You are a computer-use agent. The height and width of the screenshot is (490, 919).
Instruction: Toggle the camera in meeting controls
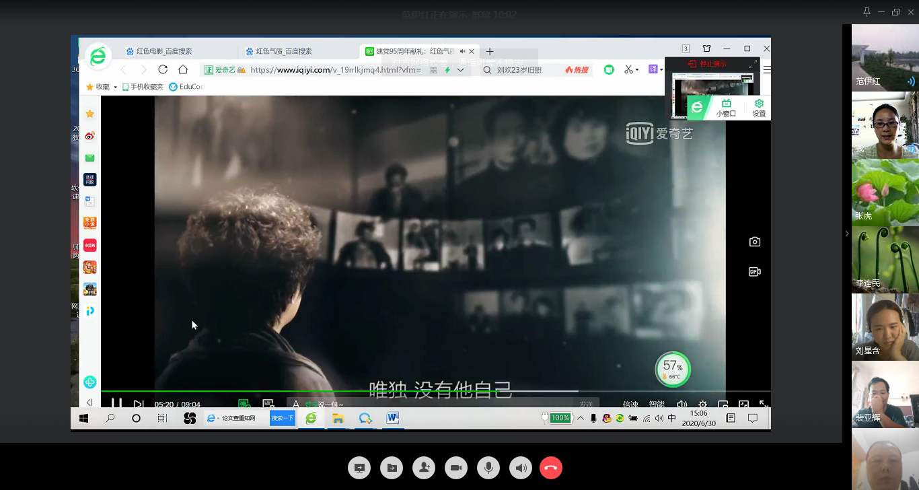tap(456, 468)
